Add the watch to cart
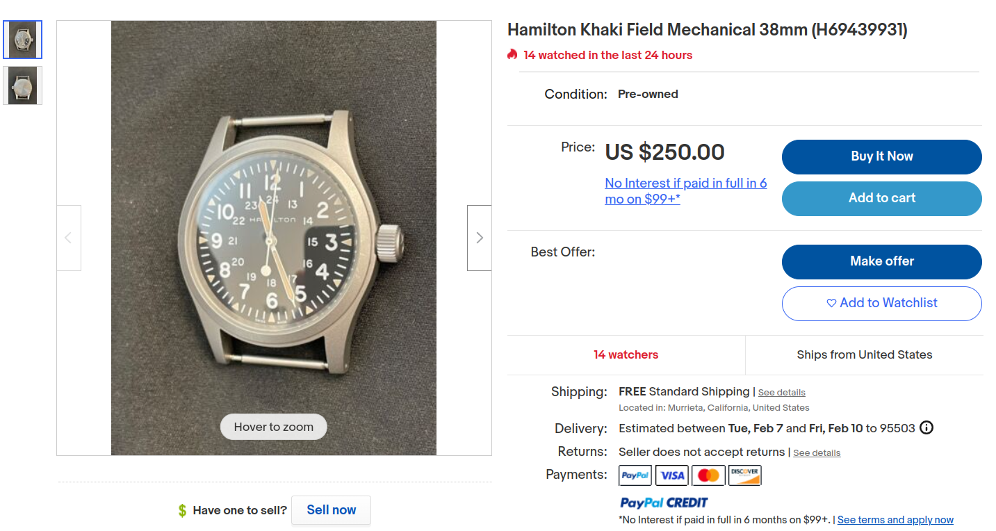 pyautogui.click(x=881, y=198)
